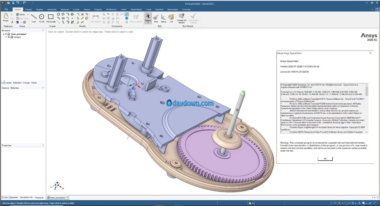Open the Design ribbon tab
The height and width of the screenshot is (206, 380).
pyautogui.click(x=28, y=10)
